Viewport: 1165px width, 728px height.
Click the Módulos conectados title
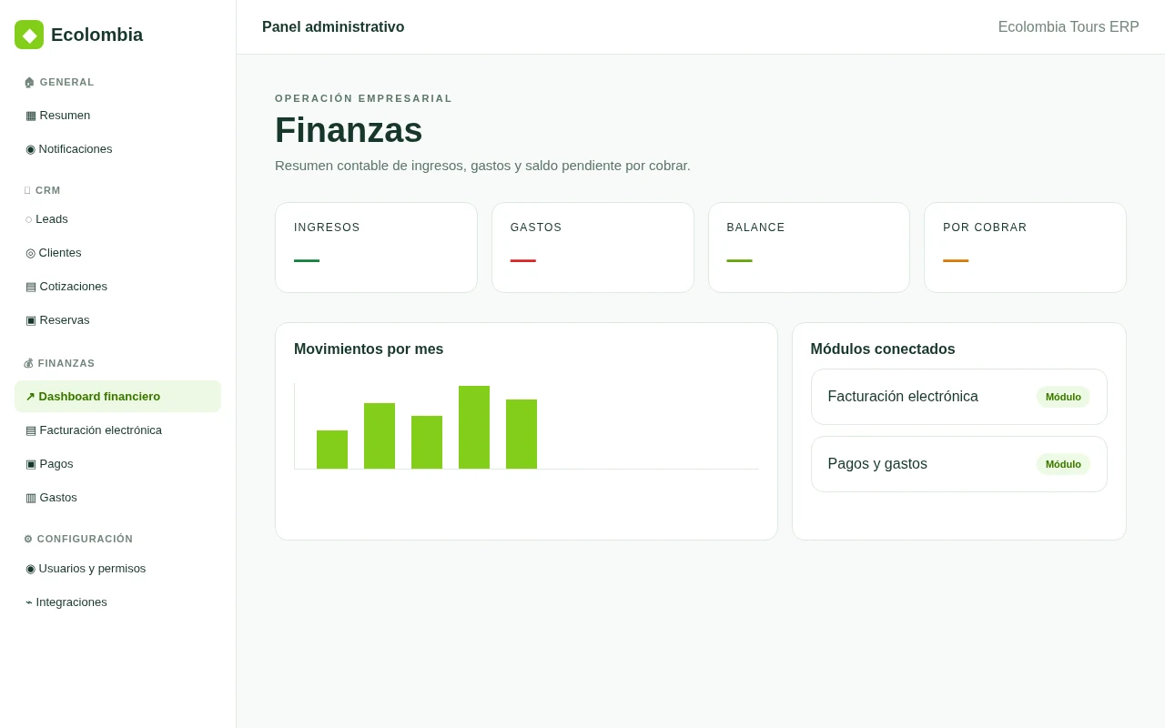pos(883,349)
